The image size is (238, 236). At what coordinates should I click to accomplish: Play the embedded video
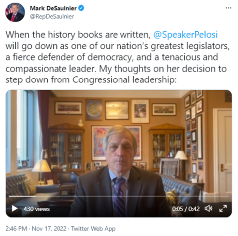[15, 209]
